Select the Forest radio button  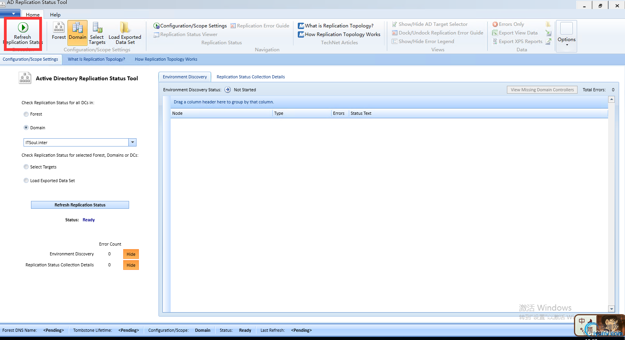tap(26, 114)
